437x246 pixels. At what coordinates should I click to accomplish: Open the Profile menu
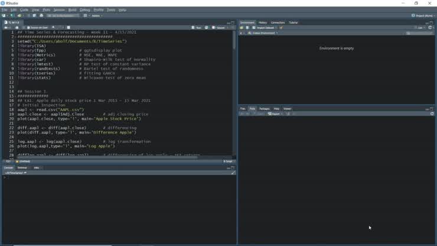[x=99, y=10]
